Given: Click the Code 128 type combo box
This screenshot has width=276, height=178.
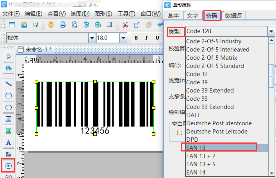Looking at the screenshot, I should (227, 31).
